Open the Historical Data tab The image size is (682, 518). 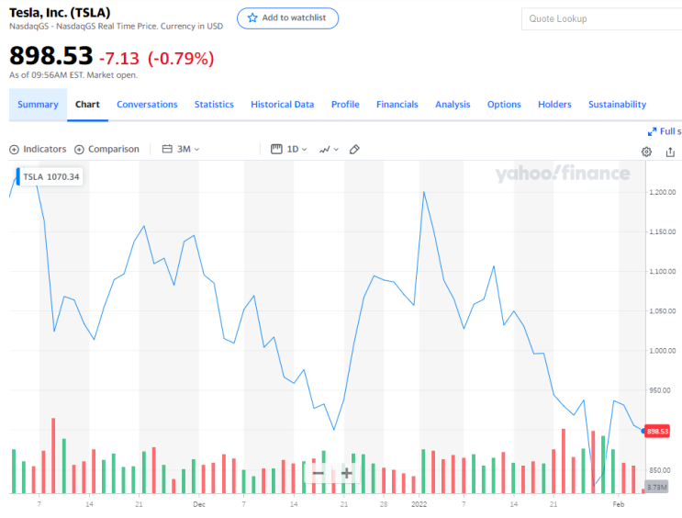point(283,105)
